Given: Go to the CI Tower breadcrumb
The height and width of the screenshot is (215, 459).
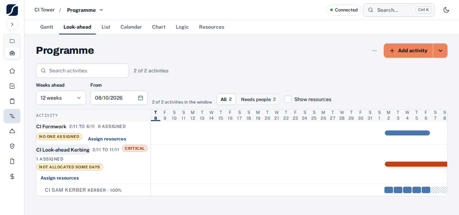Looking at the screenshot, I should pos(44,10).
